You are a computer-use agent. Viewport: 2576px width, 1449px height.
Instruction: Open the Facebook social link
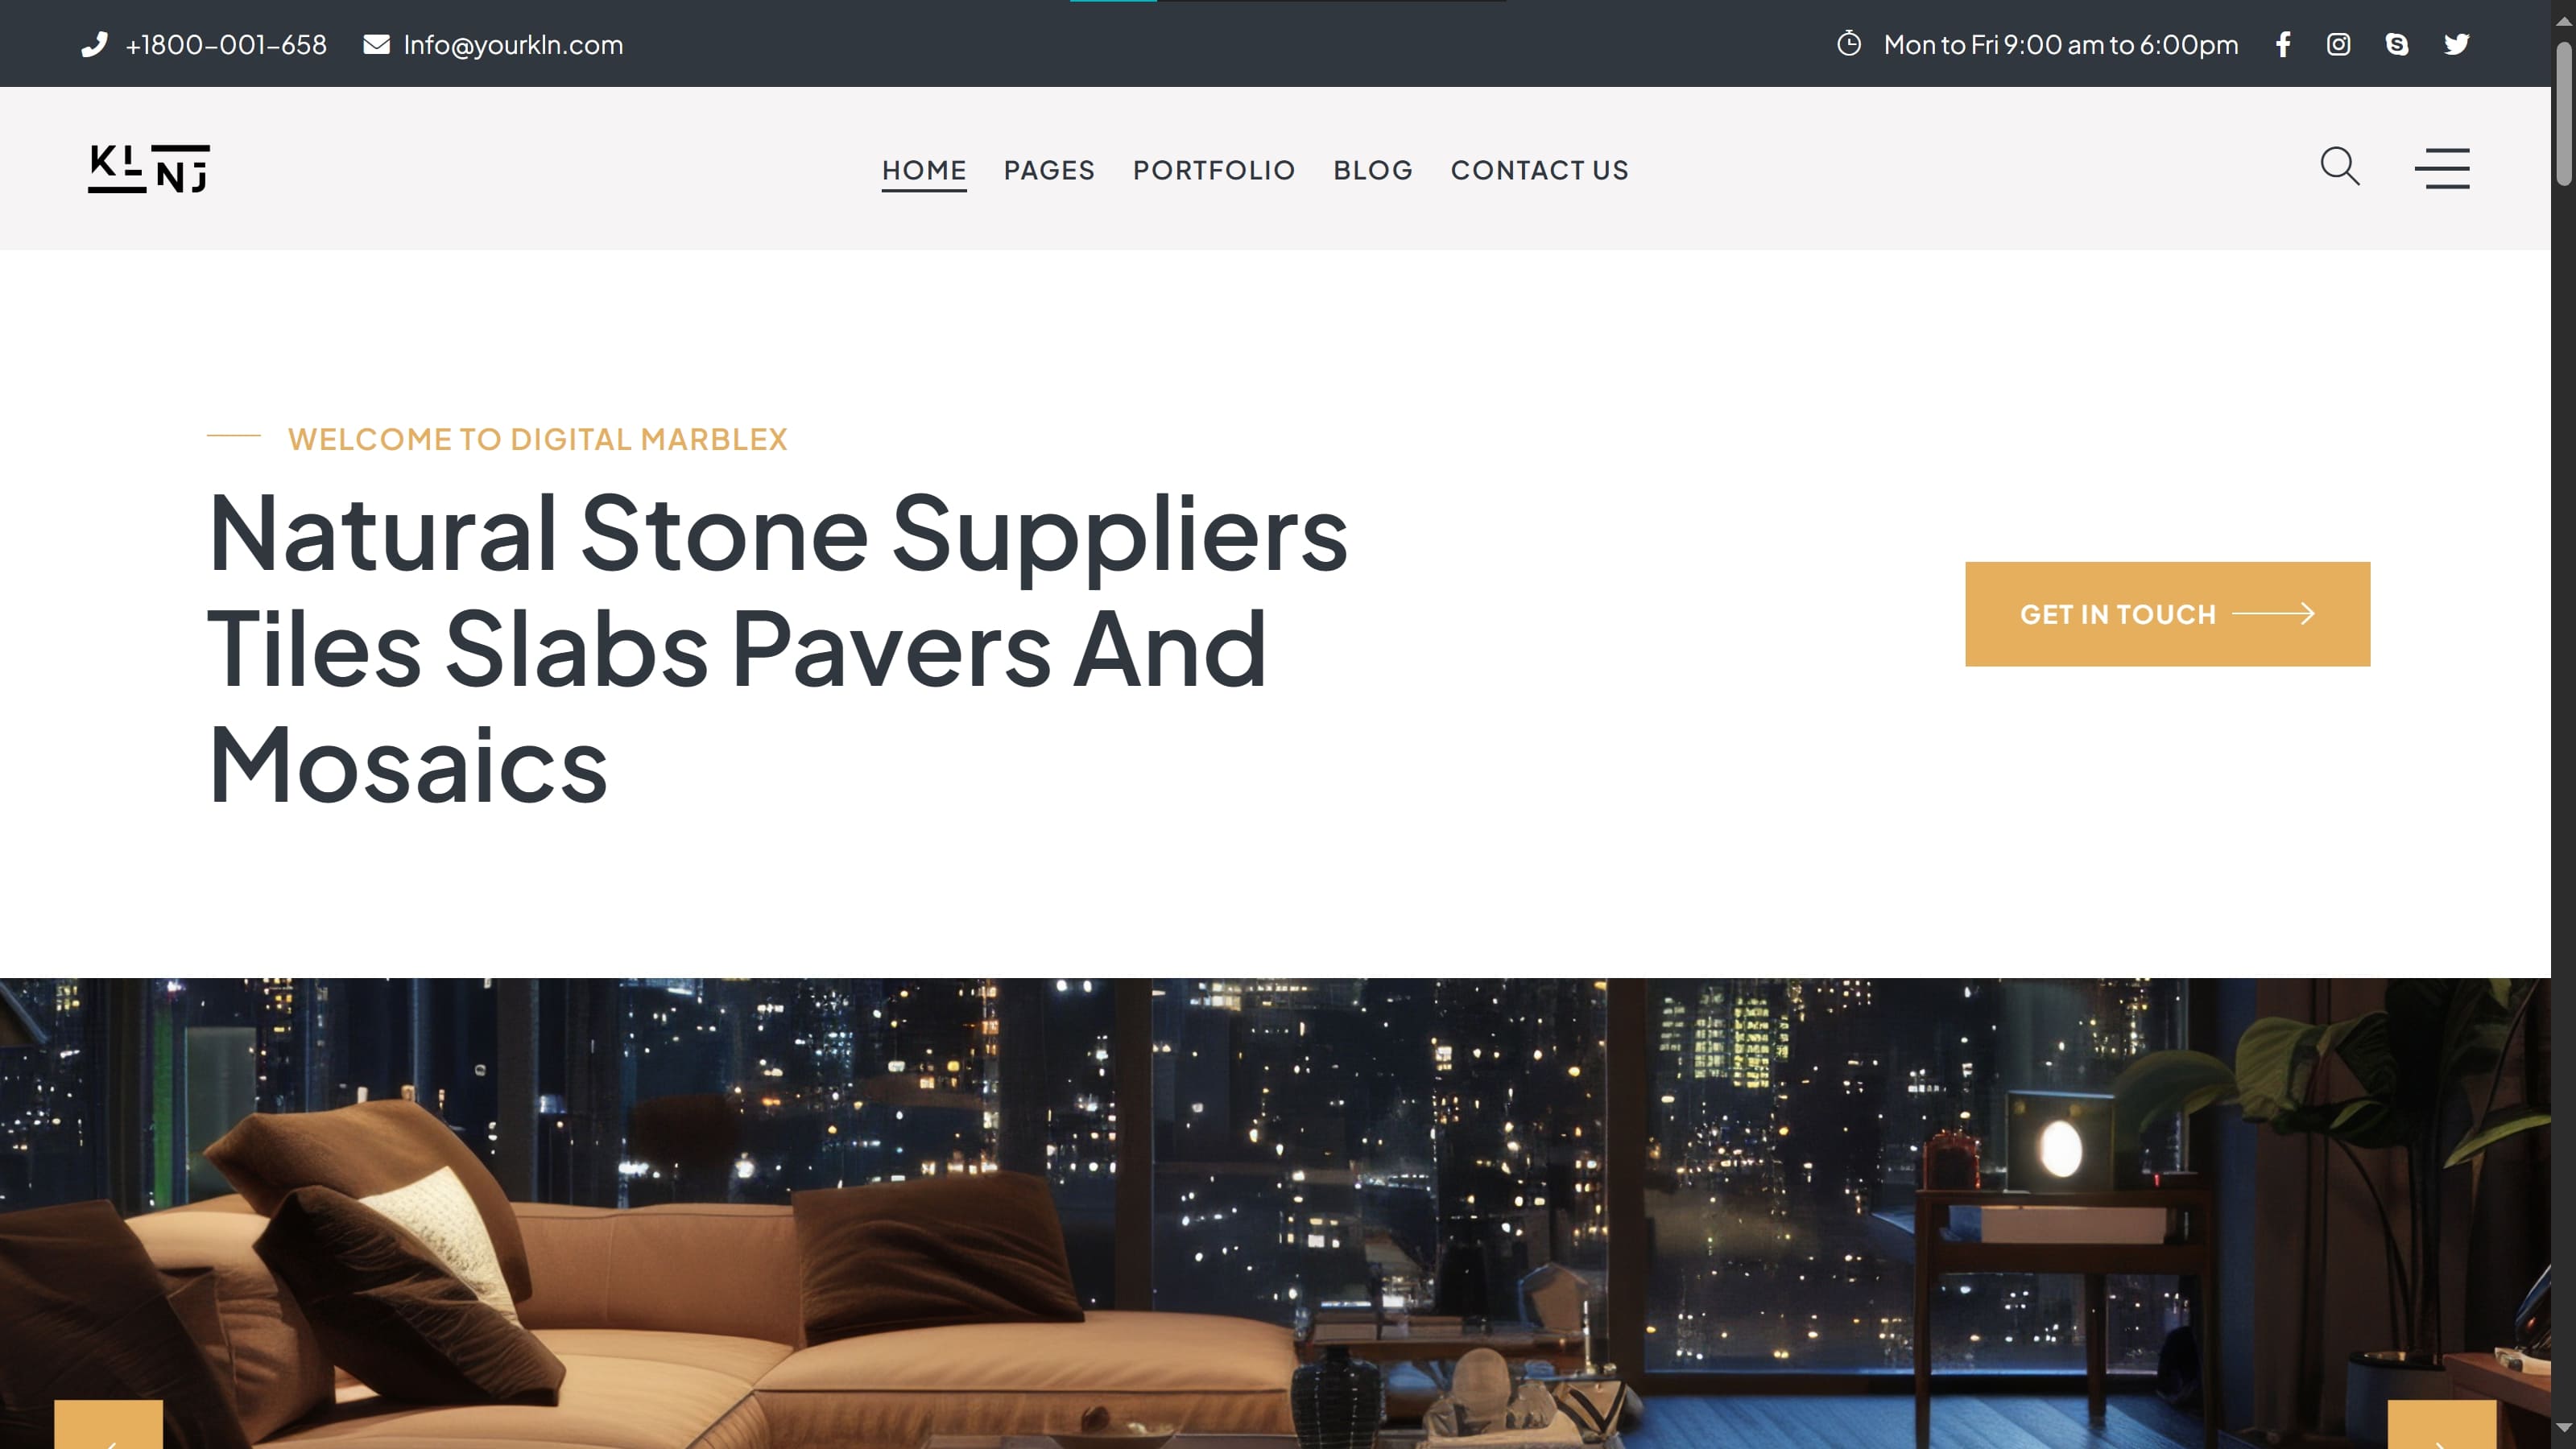pos(2283,44)
